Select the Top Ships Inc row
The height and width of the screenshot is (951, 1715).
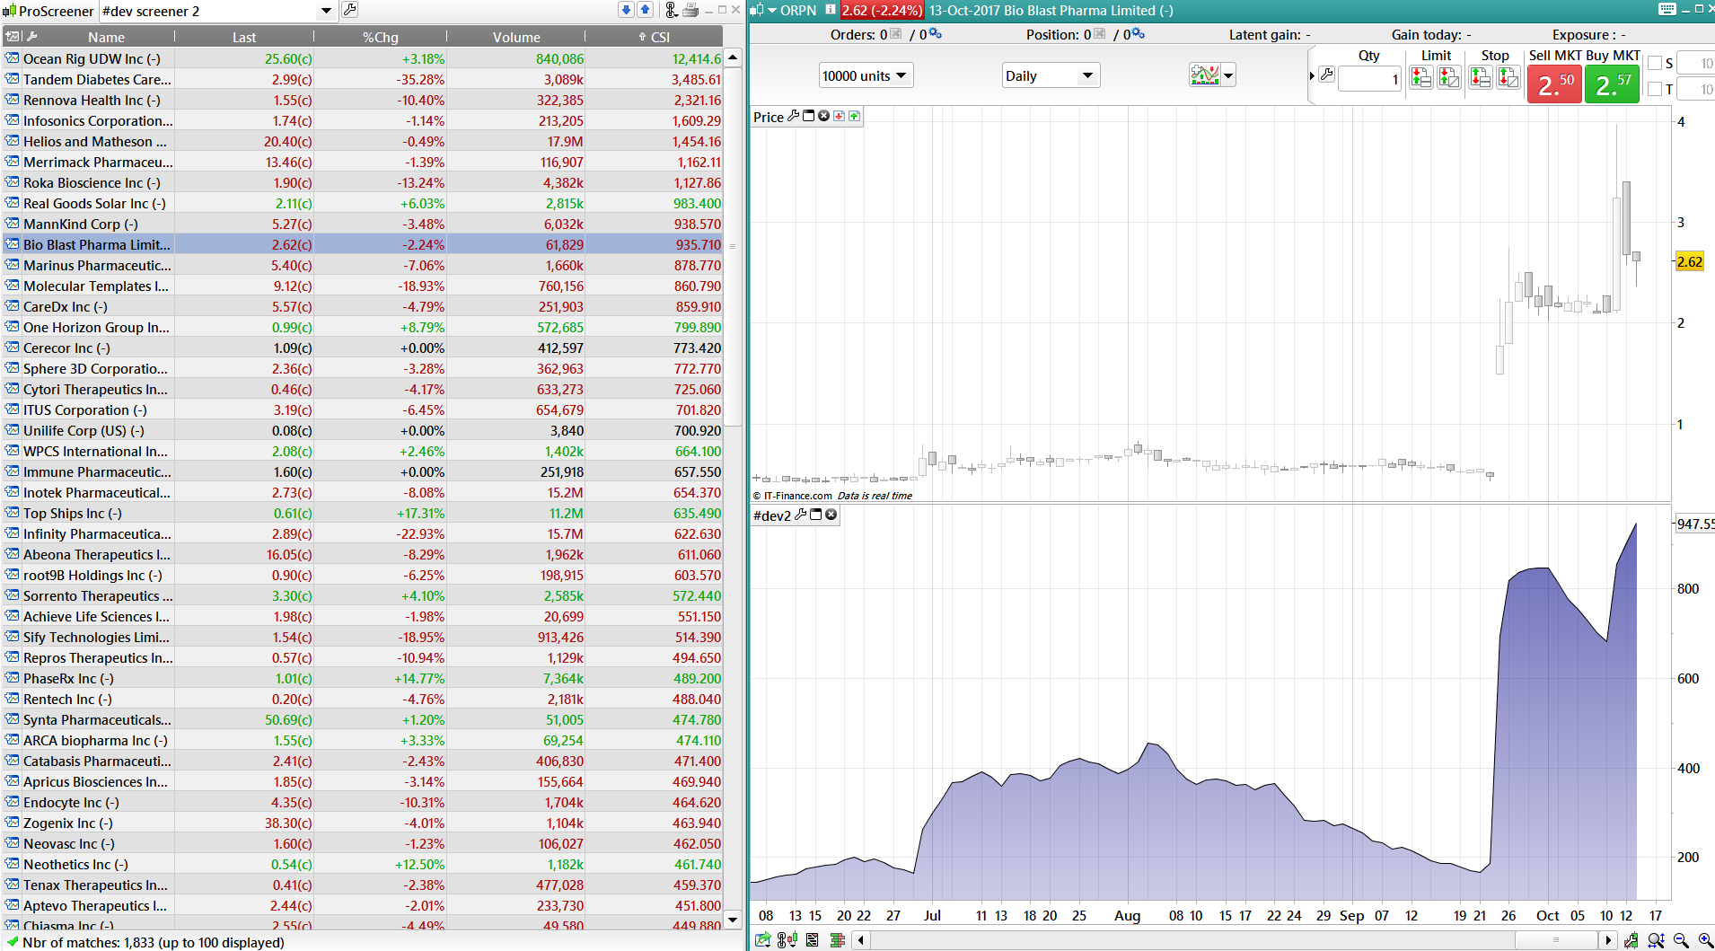click(x=363, y=513)
